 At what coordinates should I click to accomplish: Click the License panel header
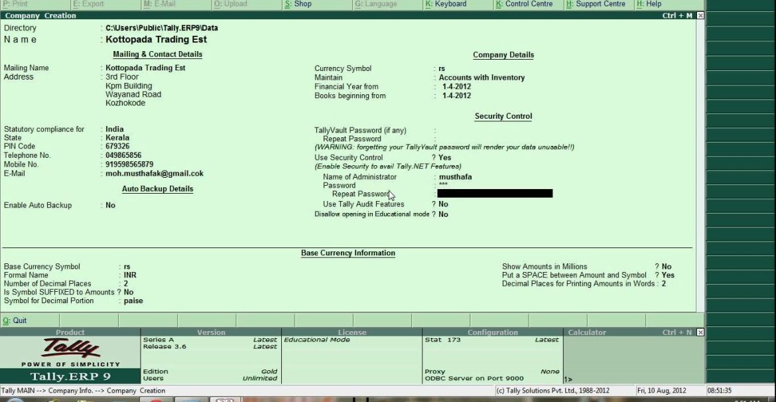tap(352, 332)
